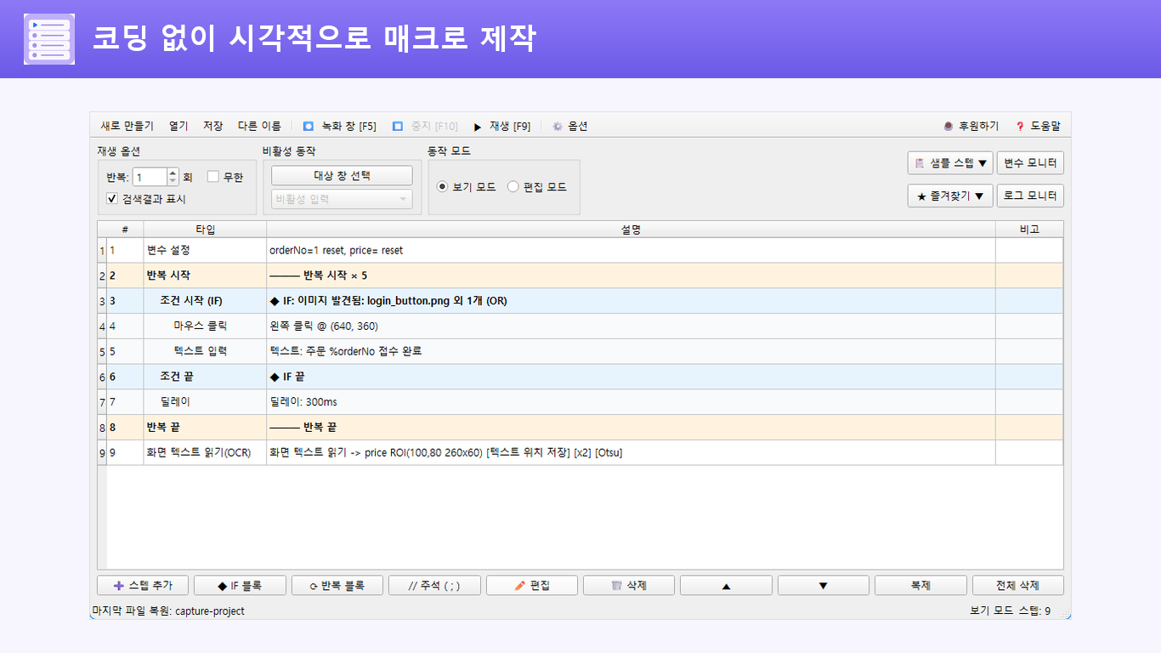Screen dimensions: 1161x653
Task: Open the 변수 모니터
Action: 1030,162
